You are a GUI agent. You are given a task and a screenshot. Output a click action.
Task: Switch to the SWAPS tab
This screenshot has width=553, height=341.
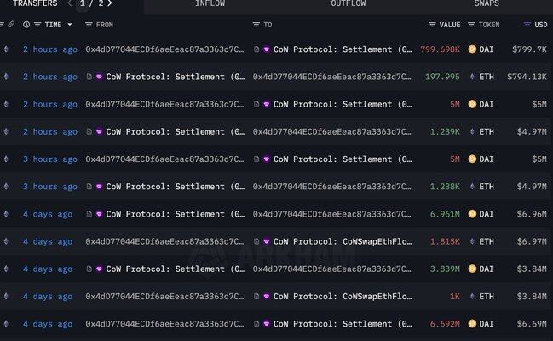(x=487, y=4)
